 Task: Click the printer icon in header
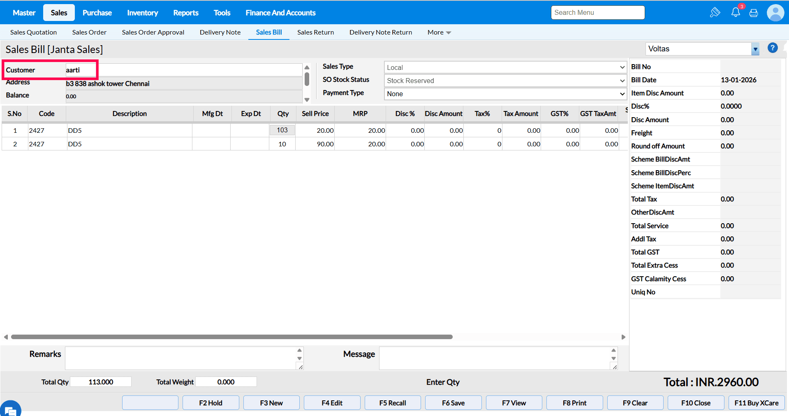[x=754, y=13]
